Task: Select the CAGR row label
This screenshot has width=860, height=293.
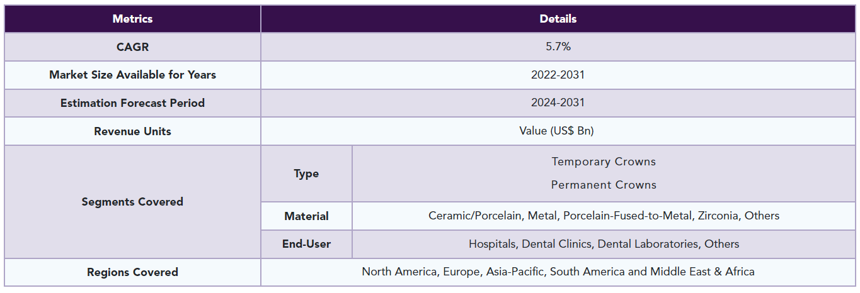Action: point(132,47)
